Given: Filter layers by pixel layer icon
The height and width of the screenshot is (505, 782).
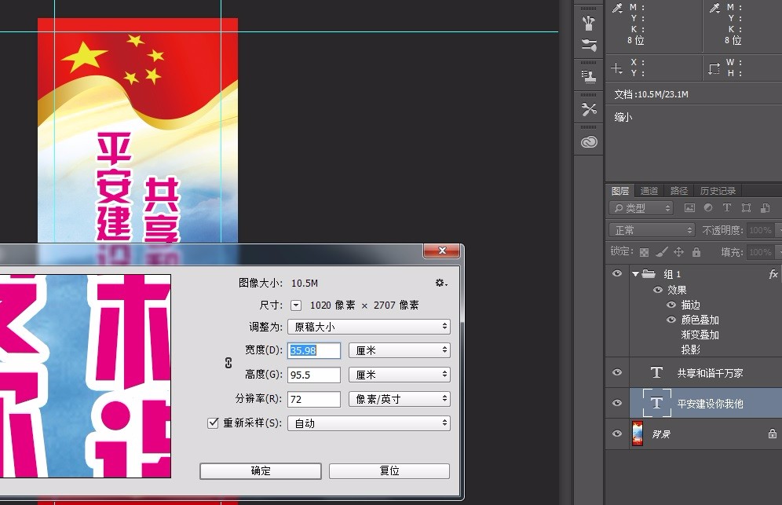Looking at the screenshot, I should point(689,207).
